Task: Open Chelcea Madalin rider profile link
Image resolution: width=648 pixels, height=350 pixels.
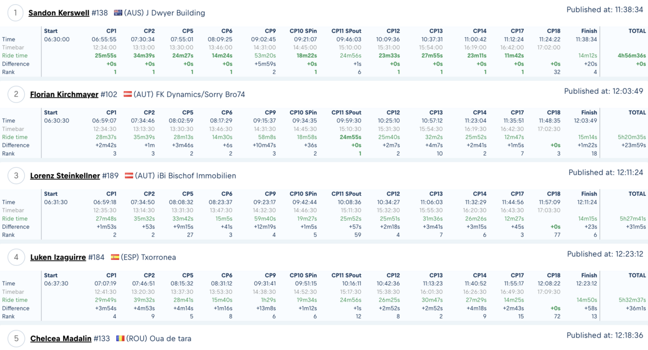Action: [x=60, y=339]
